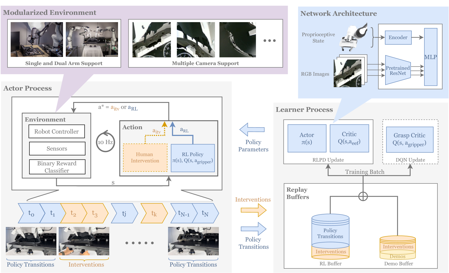This screenshot has width=449, height=273.
Task: Click the circled plus merge symbol
Action: [363, 196]
